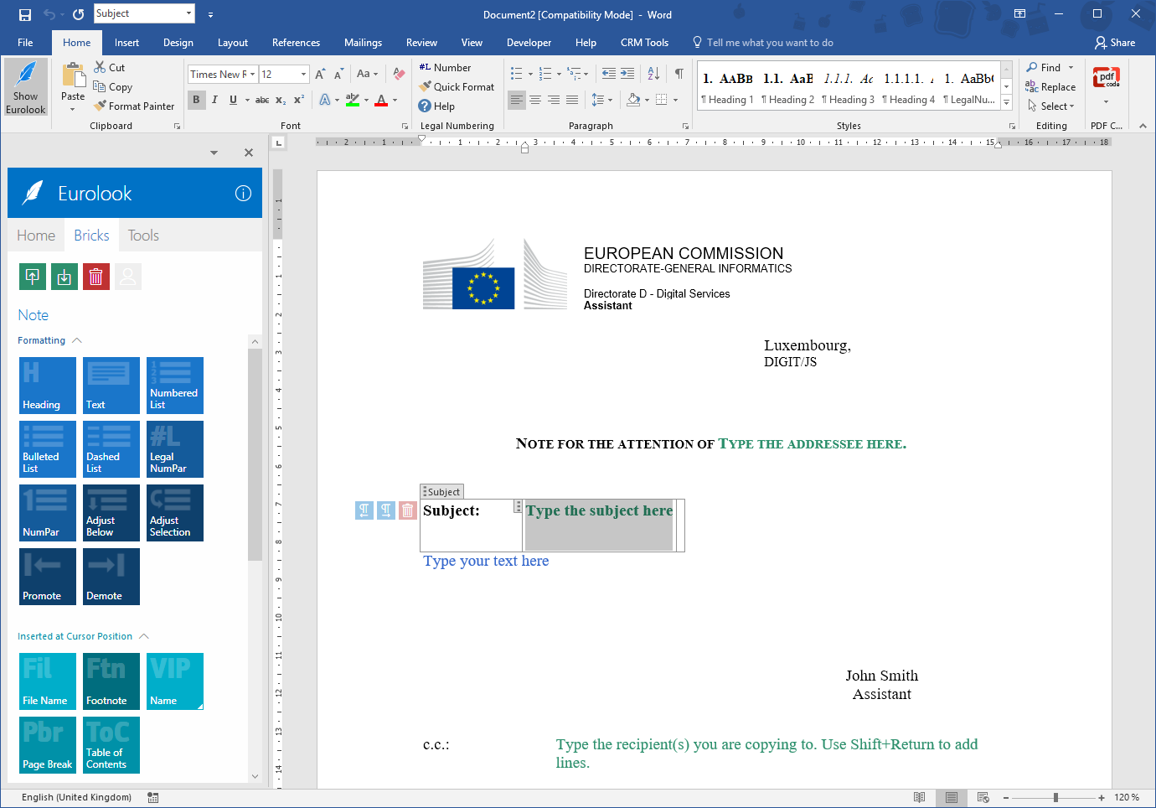
Task: Open Eurolook info icon
Action: [x=243, y=194]
